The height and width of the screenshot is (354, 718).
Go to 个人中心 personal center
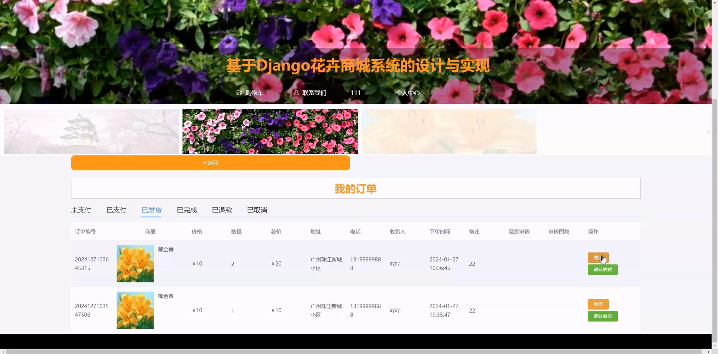click(x=408, y=93)
